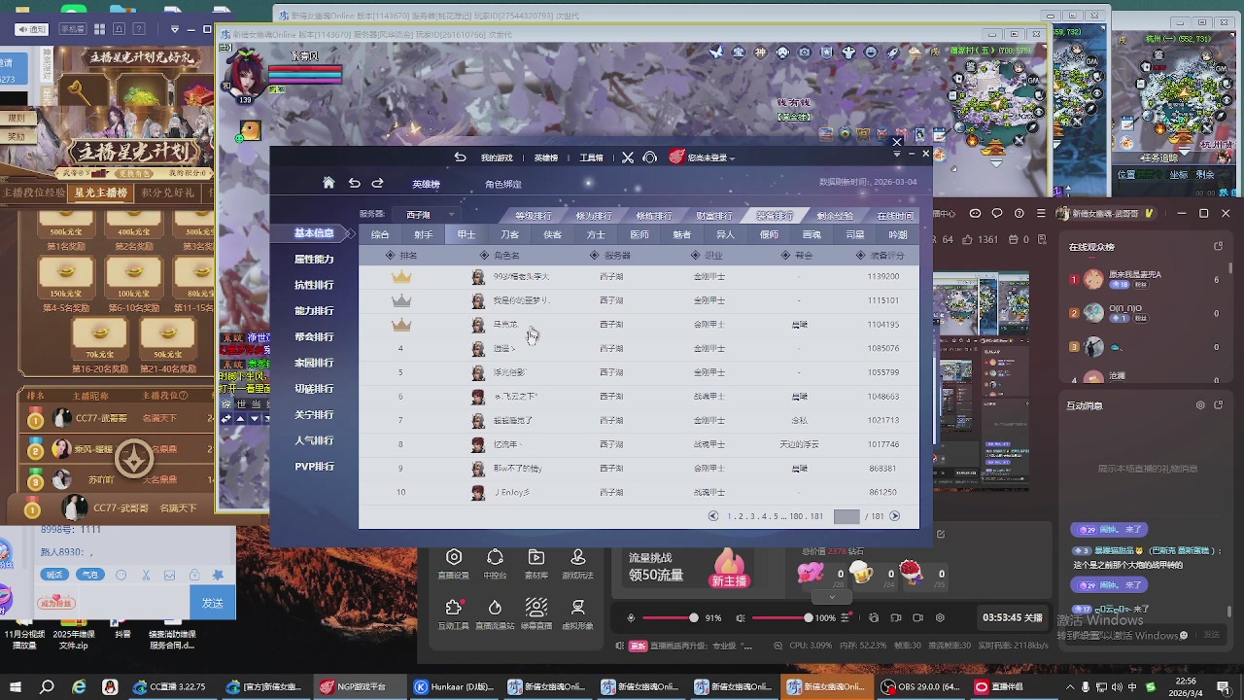
Task: Mute the system audio at 100%
Action: click(741, 617)
